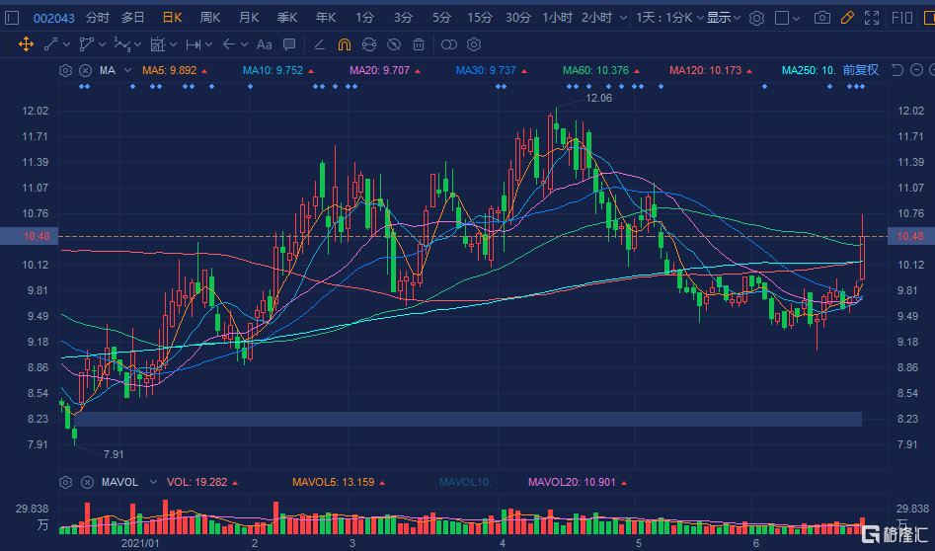Delete drawings with the trash icon
Viewport: 935px width, 551px height.
419,44
